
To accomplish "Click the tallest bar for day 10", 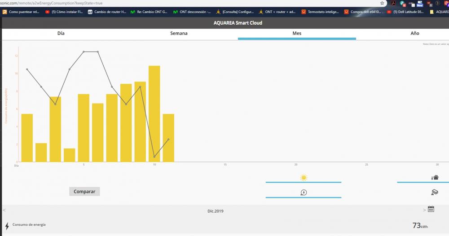I will (x=154, y=114).
